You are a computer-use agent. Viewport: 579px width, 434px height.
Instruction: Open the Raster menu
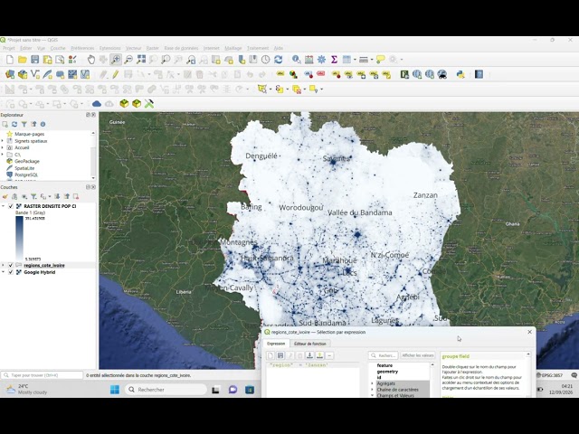point(152,48)
